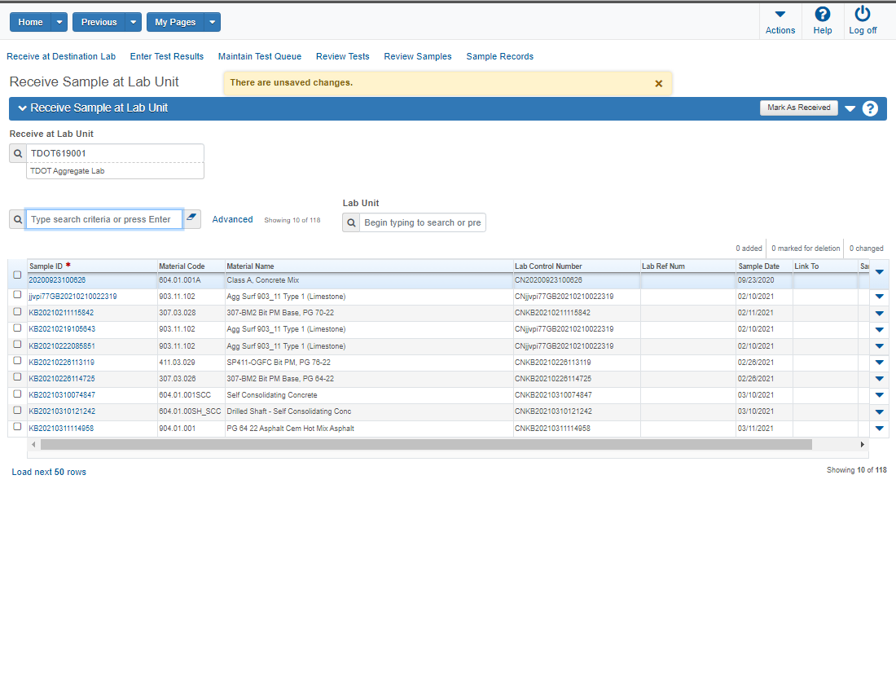
Task: Open row menu for jjvpi77GB20210210022319
Action: click(x=880, y=297)
